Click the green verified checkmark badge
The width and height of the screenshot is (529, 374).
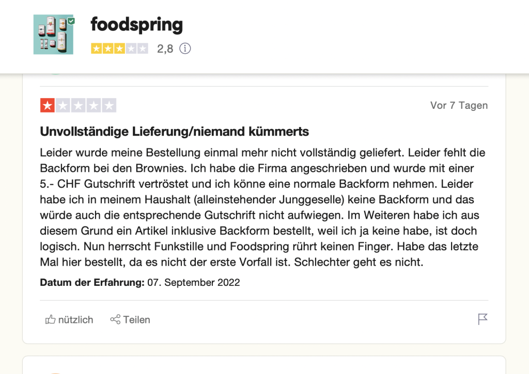[x=71, y=21]
